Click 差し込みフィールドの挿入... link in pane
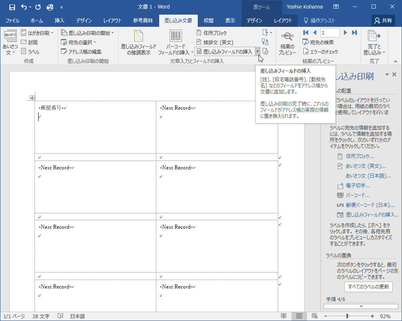The height and width of the screenshot is (321, 402). point(372,215)
